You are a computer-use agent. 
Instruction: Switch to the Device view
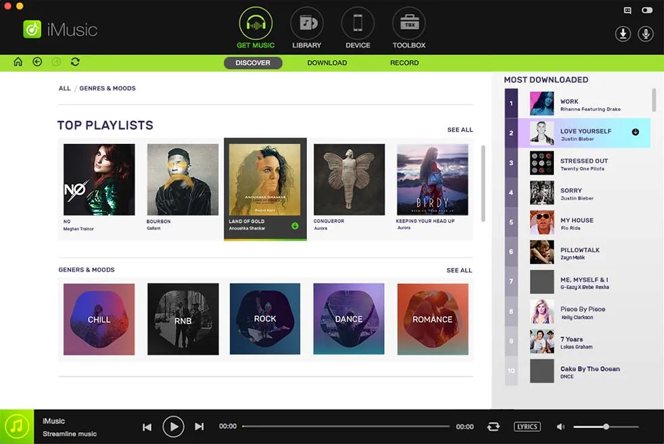tap(357, 27)
